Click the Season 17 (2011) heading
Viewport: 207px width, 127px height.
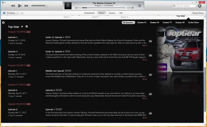(x=17, y=85)
